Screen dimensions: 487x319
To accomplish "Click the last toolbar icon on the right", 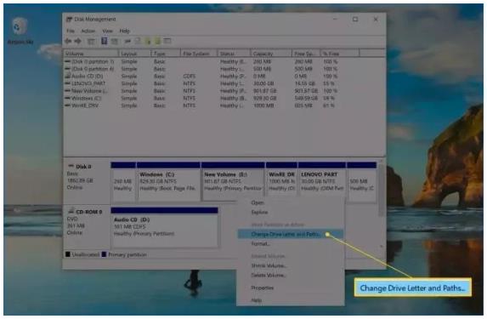I will click(x=167, y=41).
